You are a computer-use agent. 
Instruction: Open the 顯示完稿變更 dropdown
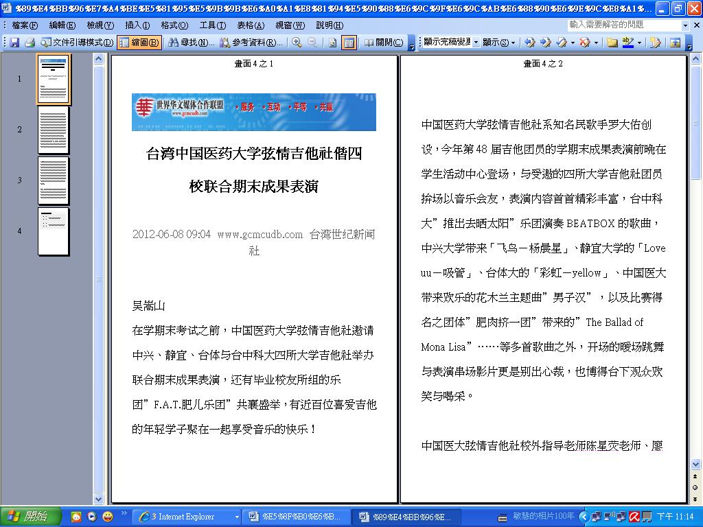click(450, 43)
